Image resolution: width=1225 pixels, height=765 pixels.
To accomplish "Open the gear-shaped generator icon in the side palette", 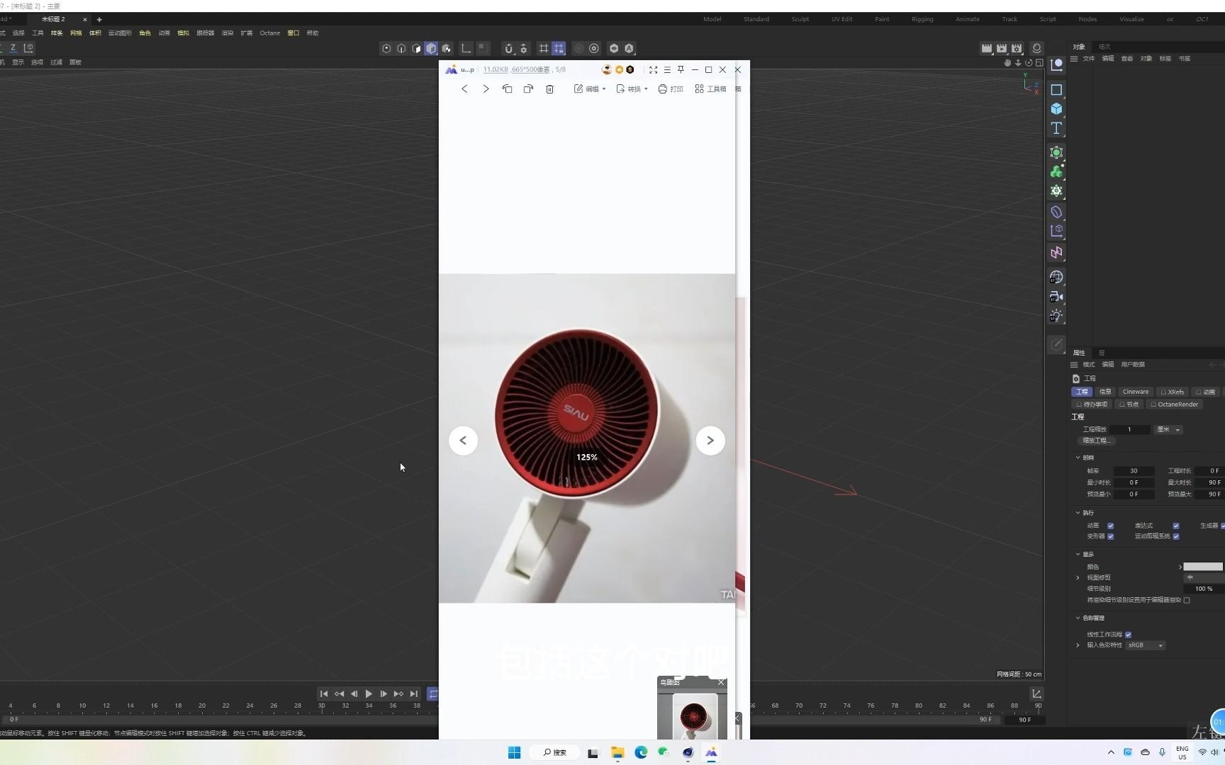I will (1056, 191).
